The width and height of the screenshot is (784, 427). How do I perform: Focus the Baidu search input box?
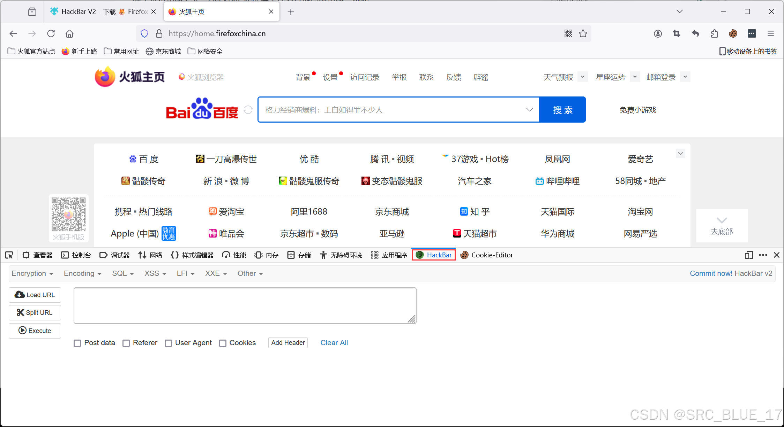point(391,110)
